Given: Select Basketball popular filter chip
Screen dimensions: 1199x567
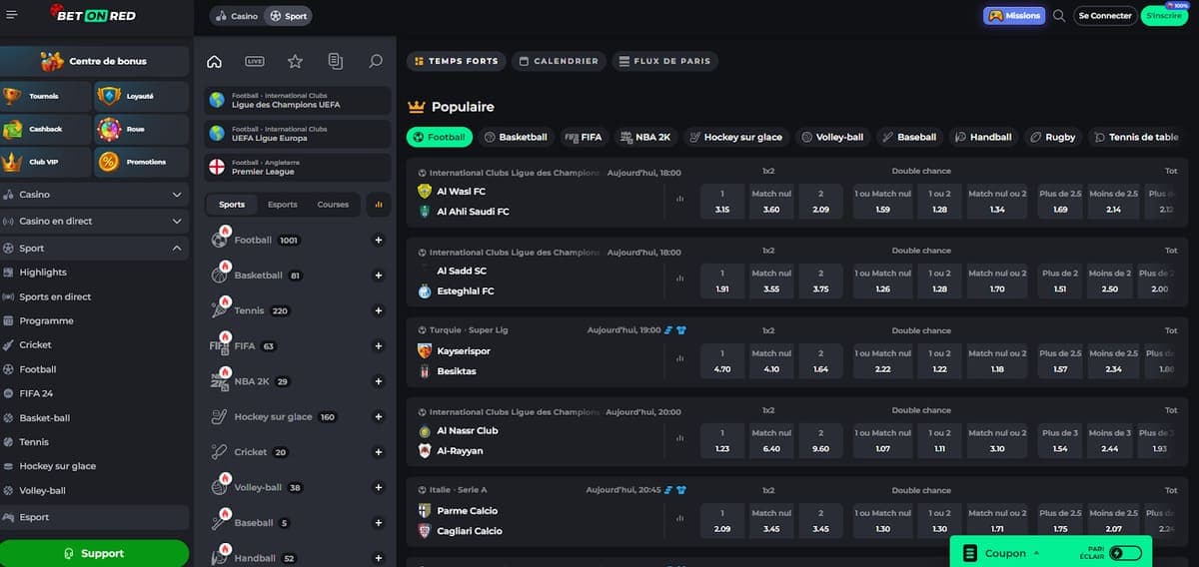Looking at the screenshot, I should (x=516, y=137).
